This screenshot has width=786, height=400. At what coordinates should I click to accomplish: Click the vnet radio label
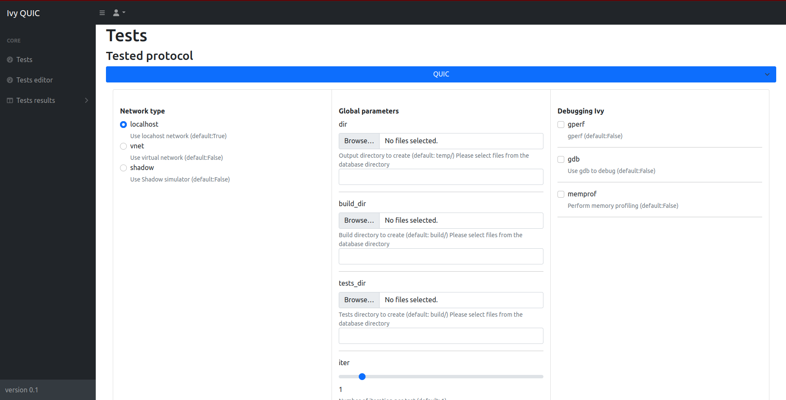(x=137, y=146)
